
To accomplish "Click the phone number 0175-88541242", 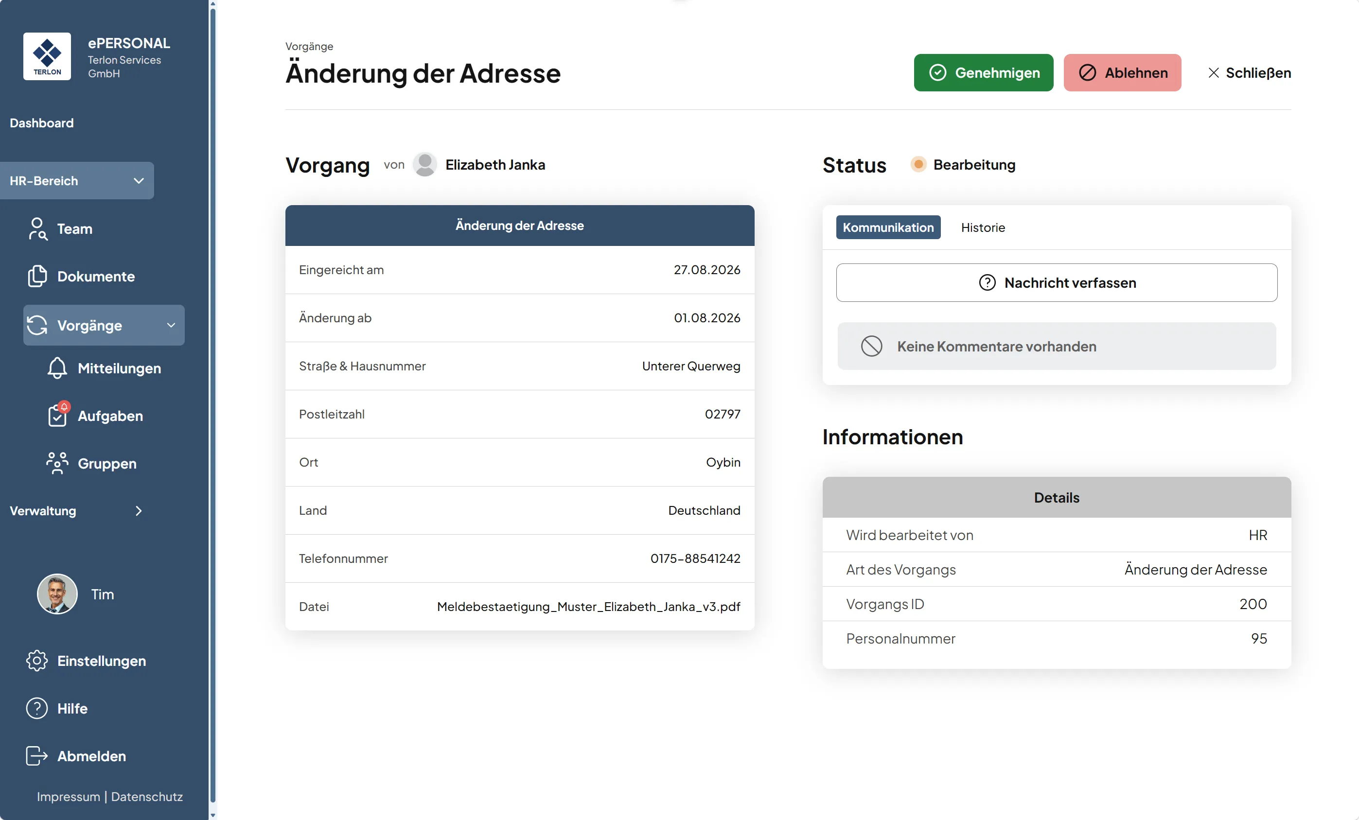I will [x=695, y=558].
